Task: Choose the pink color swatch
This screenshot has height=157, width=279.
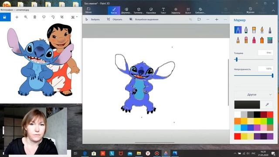Action: (263, 127)
